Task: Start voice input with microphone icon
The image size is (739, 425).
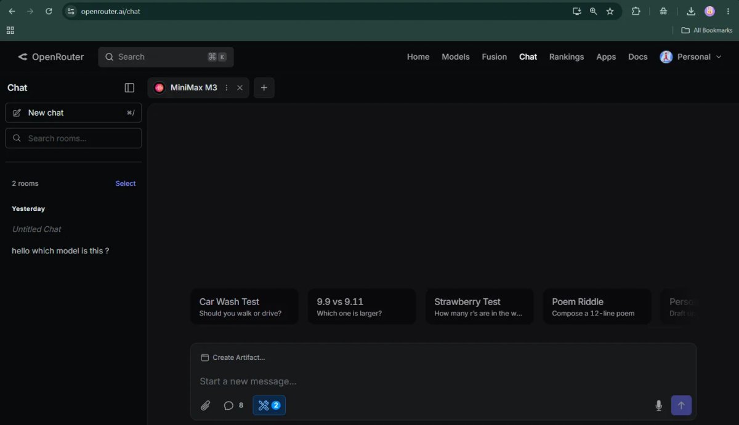Action: click(x=658, y=405)
